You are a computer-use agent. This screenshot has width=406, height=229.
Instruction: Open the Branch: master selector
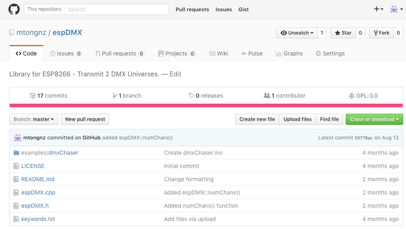[x=34, y=119]
